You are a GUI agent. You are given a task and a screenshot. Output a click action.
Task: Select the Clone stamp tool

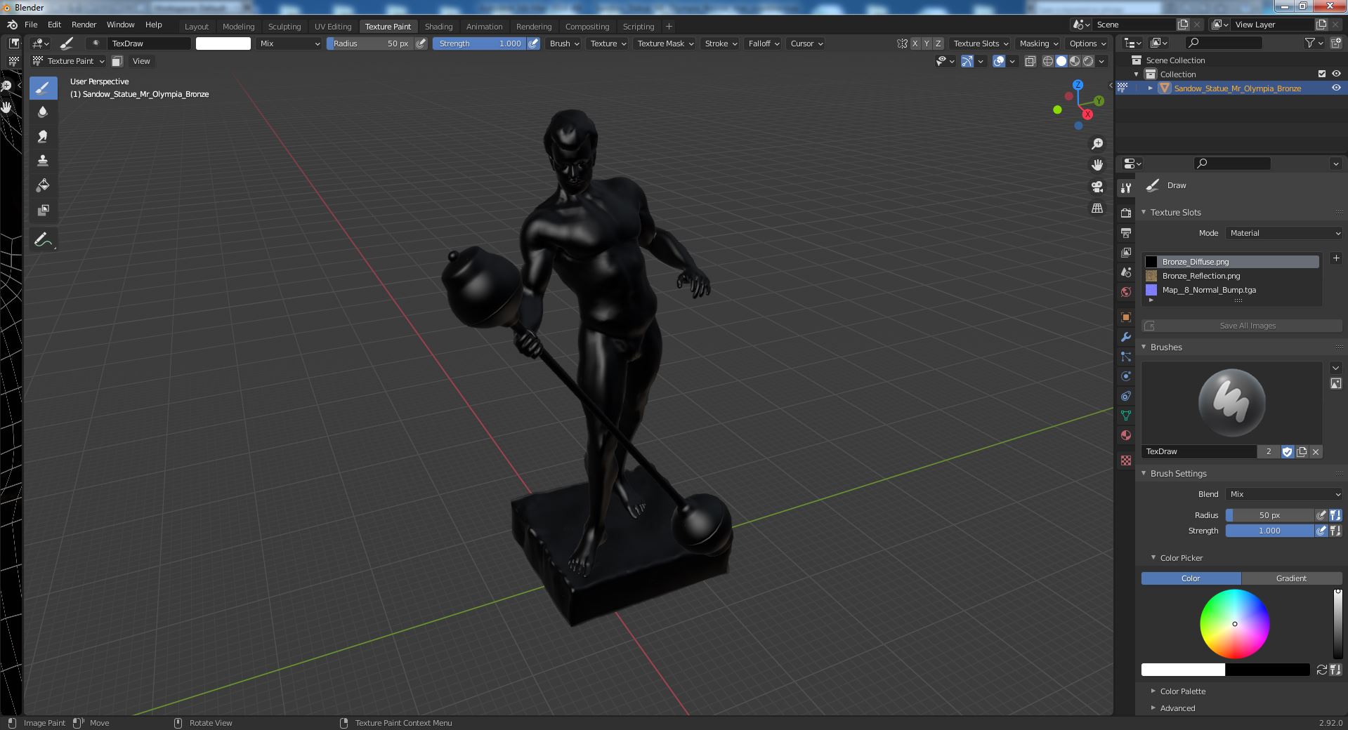(43, 161)
